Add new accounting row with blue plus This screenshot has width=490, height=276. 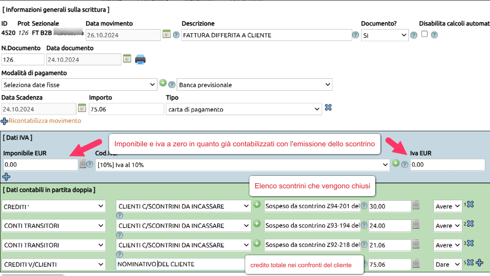(x=480, y=263)
